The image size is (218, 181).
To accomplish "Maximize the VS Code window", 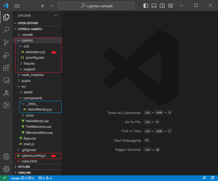I will [196, 6].
